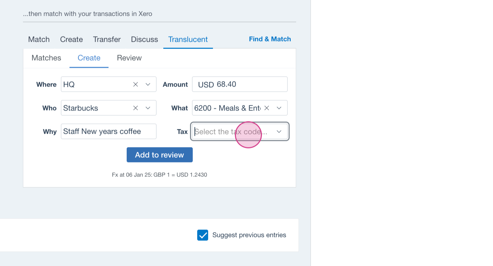This screenshot has width=493, height=266.
Task: Expand the Where dropdown chevron
Action: 148,84
